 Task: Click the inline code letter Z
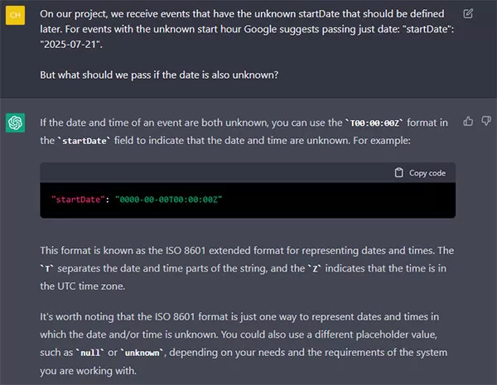[315, 269]
